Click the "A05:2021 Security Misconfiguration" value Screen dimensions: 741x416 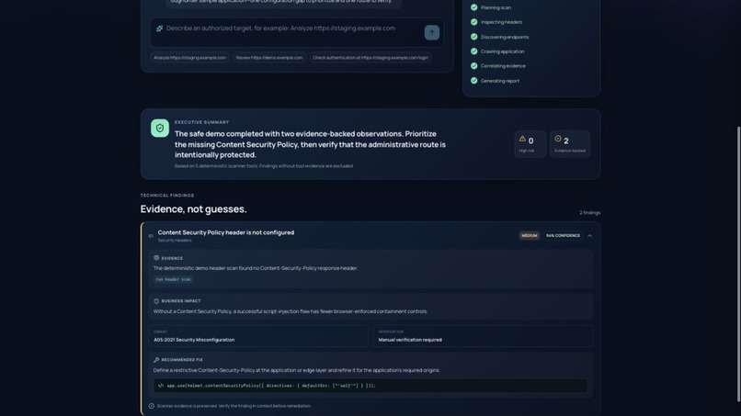click(x=194, y=340)
